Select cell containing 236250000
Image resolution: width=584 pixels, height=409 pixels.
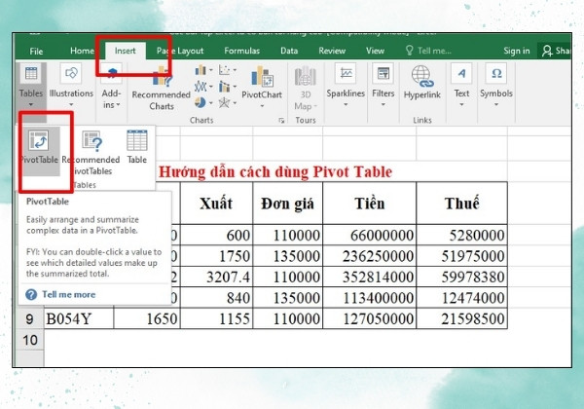point(370,256)
